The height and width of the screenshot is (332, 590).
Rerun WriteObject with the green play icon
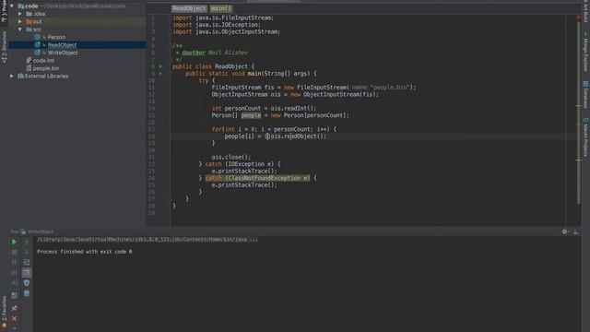point(14,242)
